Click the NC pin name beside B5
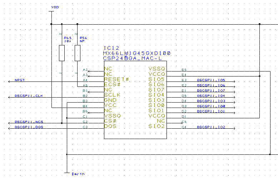Image resolution: width=278 pixels, height=178 pixels. tap(108, 110)
